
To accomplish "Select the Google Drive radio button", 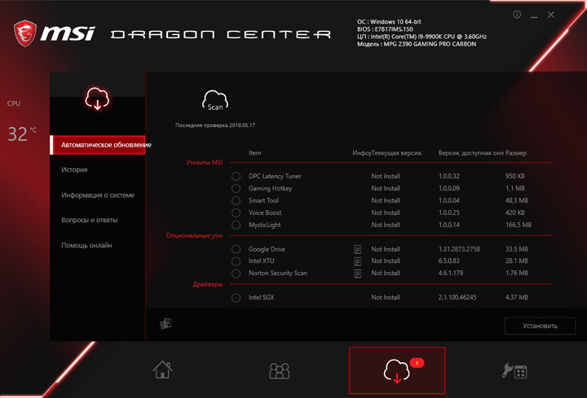I will (x=236, y=249).
